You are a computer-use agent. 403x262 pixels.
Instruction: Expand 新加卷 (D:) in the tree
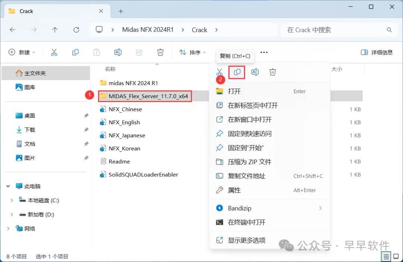(x=12, y=214)
